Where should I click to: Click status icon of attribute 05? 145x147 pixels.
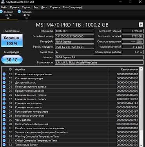(x=4, y=91)
